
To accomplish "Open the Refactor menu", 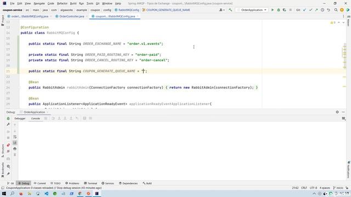I will (62, 3).
